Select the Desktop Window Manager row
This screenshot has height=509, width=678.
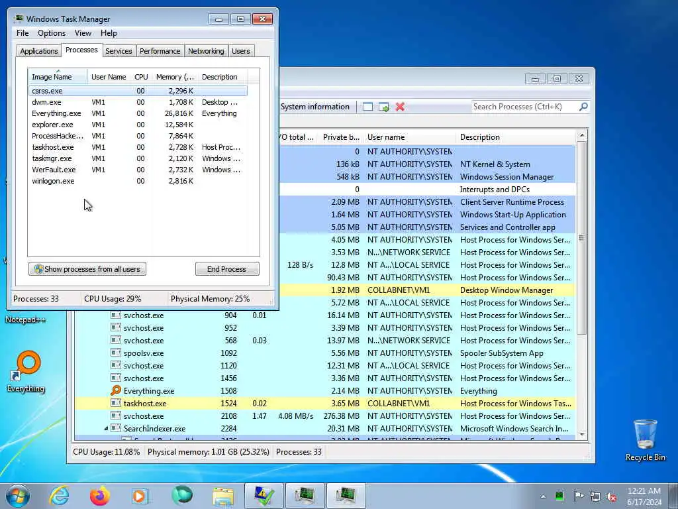(x=428, y=290)
